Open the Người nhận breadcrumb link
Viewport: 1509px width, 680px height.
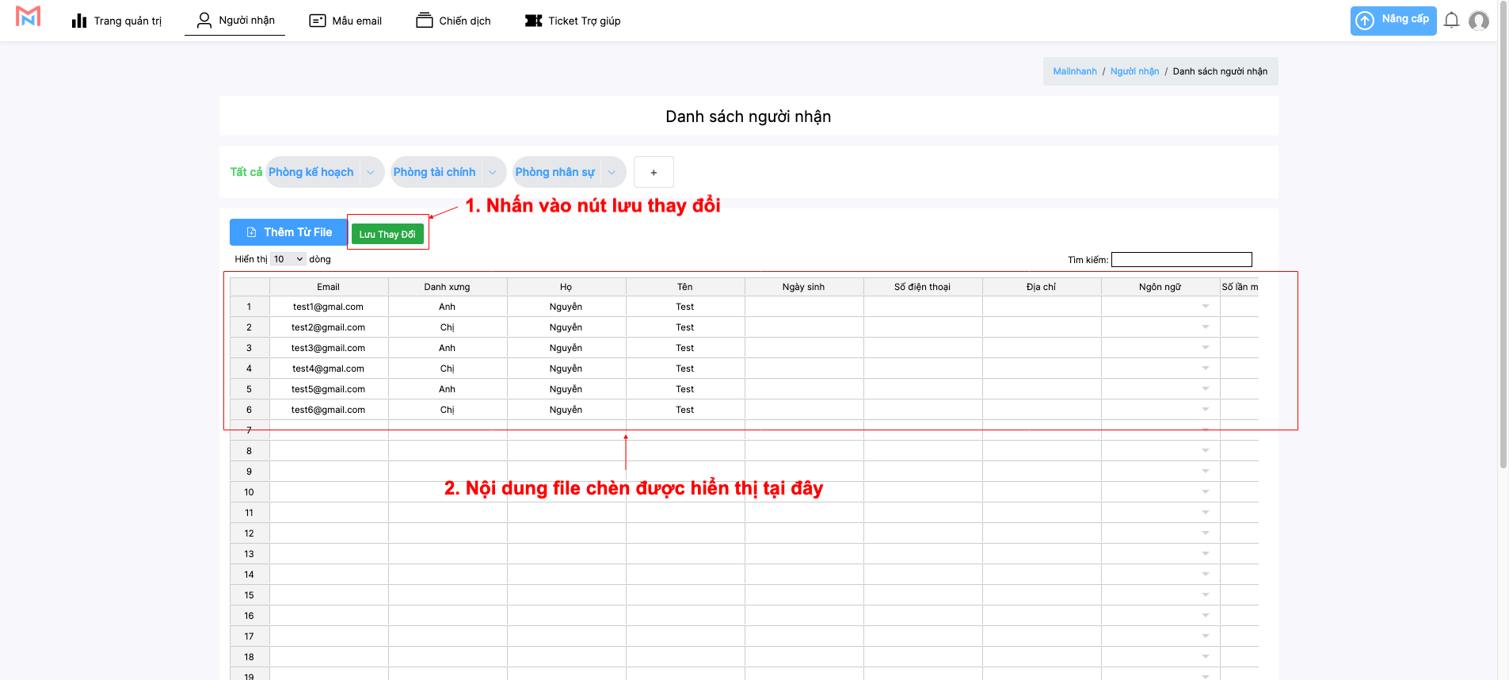pos(1134,71)
